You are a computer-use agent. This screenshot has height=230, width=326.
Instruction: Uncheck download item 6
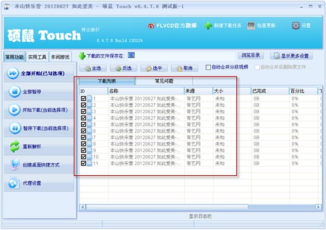[83, 131]
